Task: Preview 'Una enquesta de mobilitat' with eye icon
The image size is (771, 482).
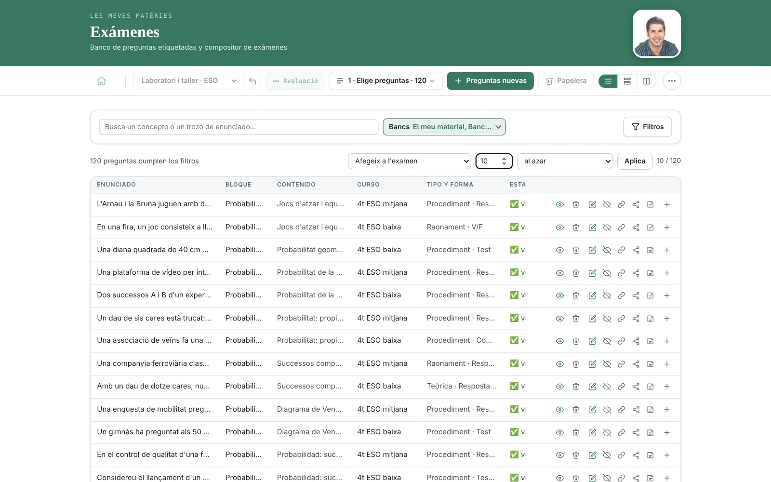Action: click(x=560, y=410)
